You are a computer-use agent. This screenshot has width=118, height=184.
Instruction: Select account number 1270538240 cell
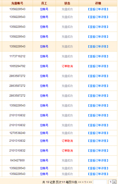coord(17,133)
